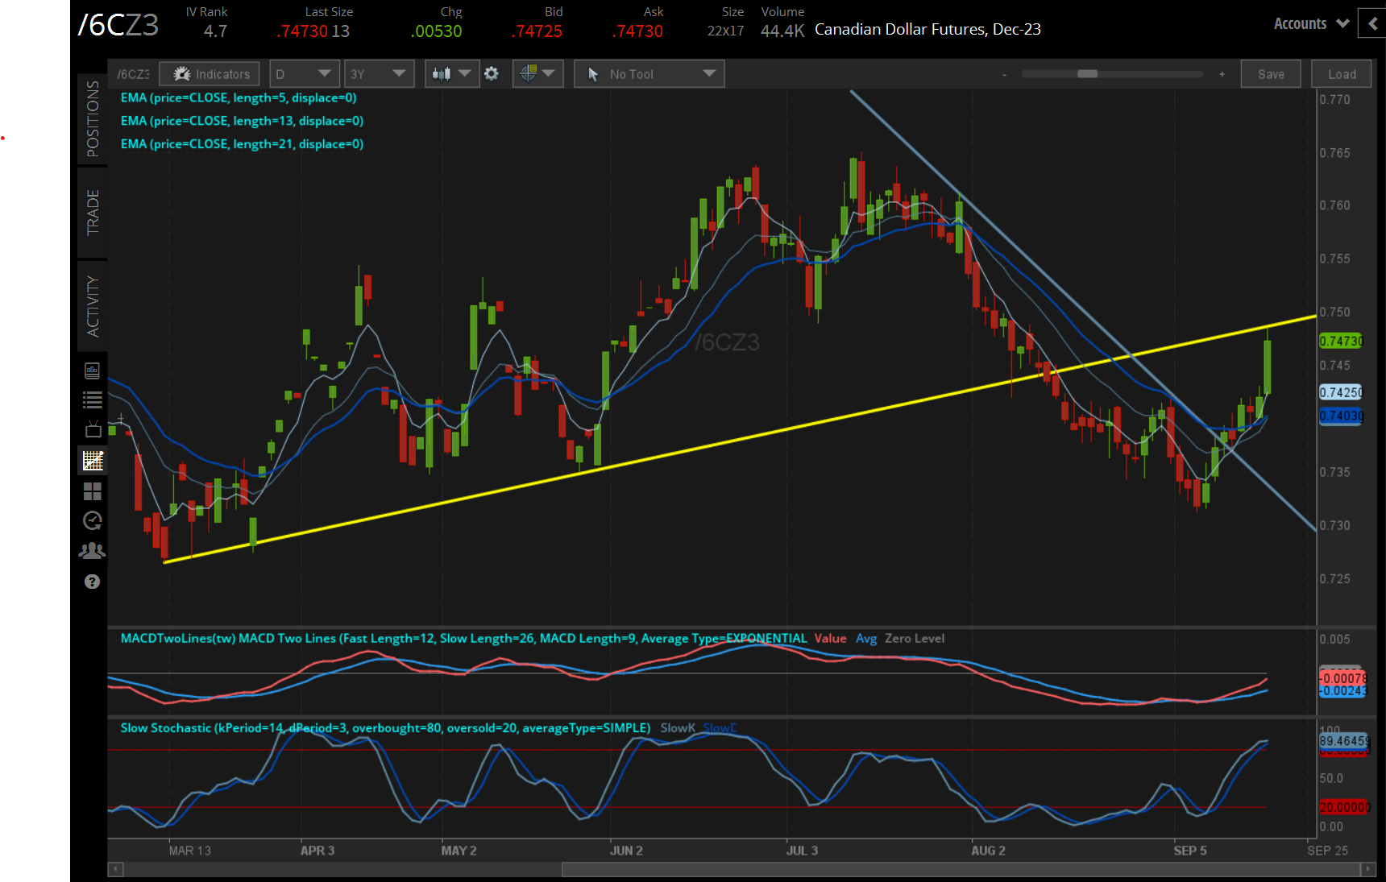Image resolution: width=1386 pixels, height=882 pixels.
Task: Switch to the Trade tab
Action: click(93, 213)
